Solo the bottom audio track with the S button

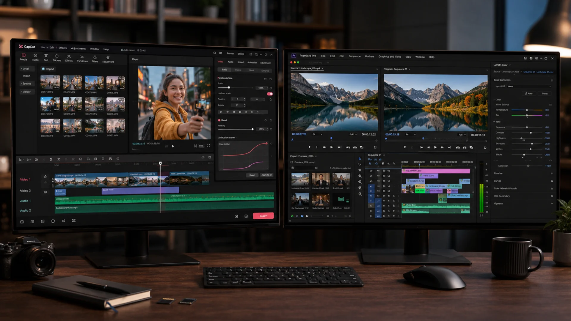tap(389, 216)
